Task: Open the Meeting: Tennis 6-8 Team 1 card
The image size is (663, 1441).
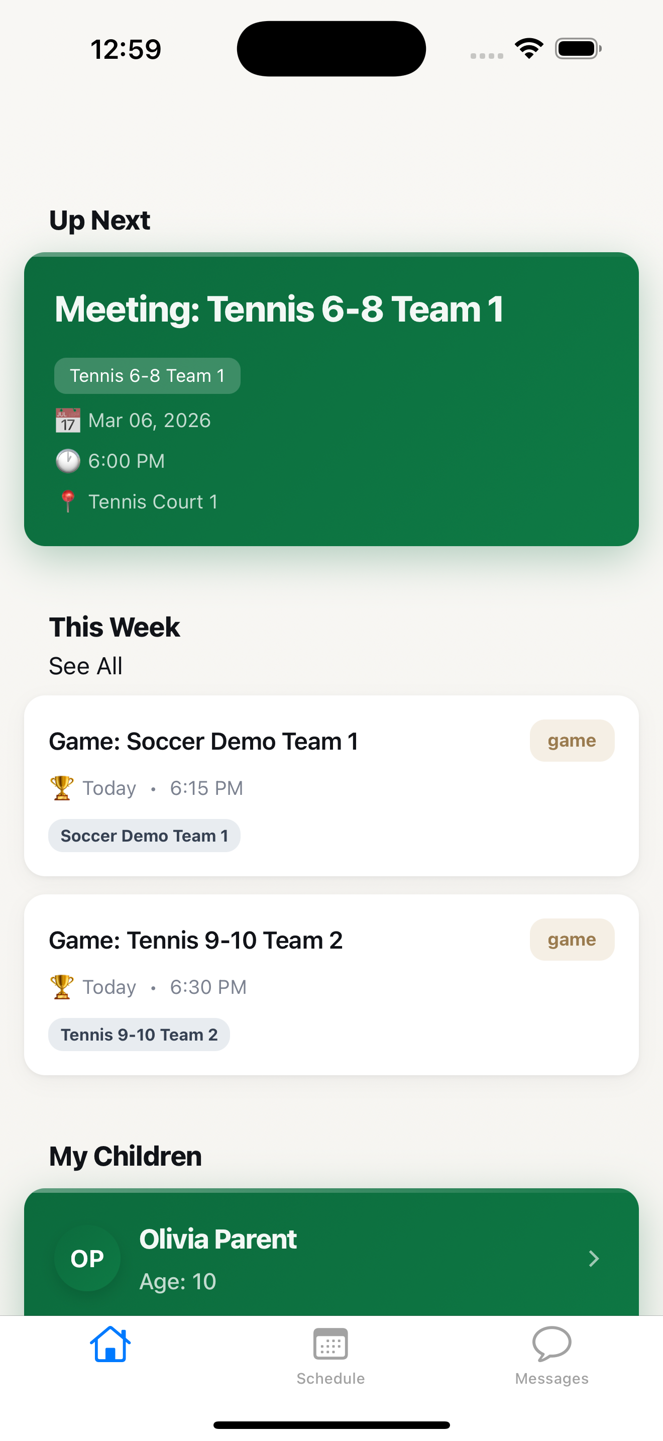Action: pyautogui.click(x=330, y=398)
